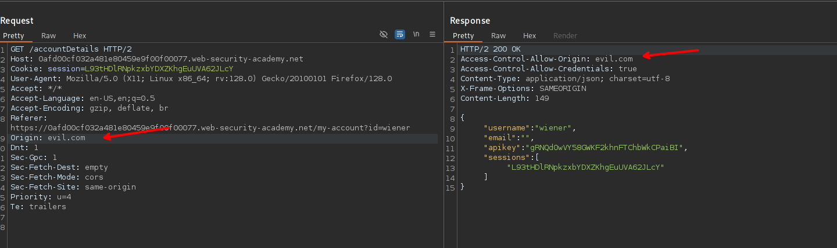Select the Request Pretty tab
This screenshot has height=248, width=837.
click(13, 36)
